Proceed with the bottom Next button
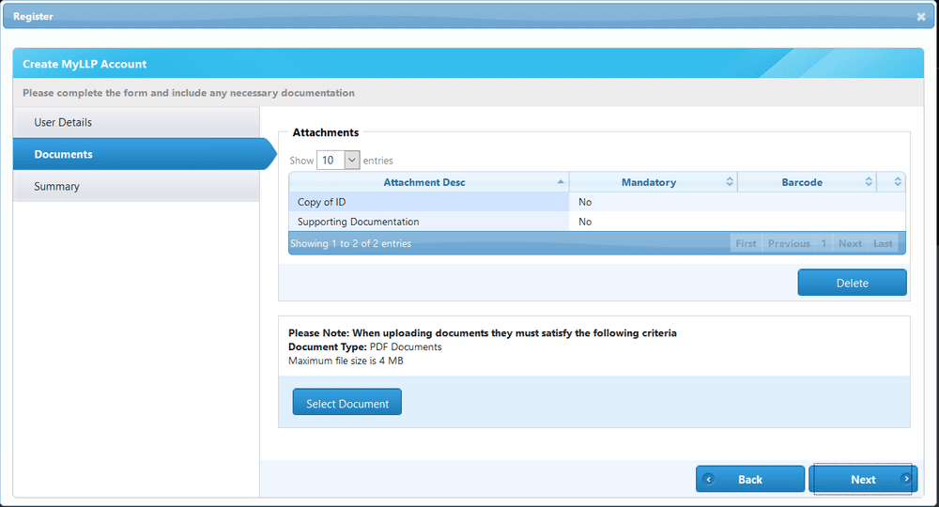Viewport: 939px width, 507px height. (x=863, y=479)
